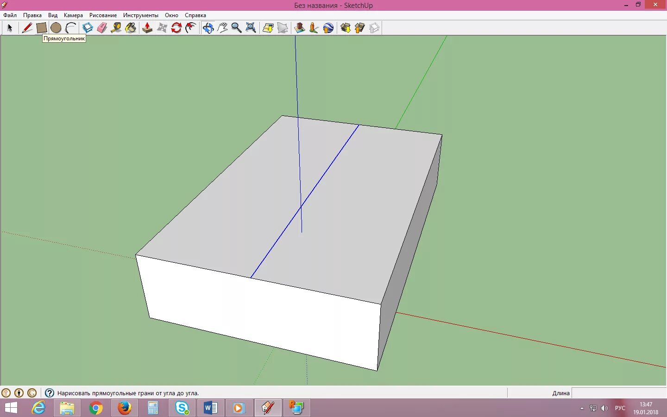Open the Окно menu

pos(171,15)
